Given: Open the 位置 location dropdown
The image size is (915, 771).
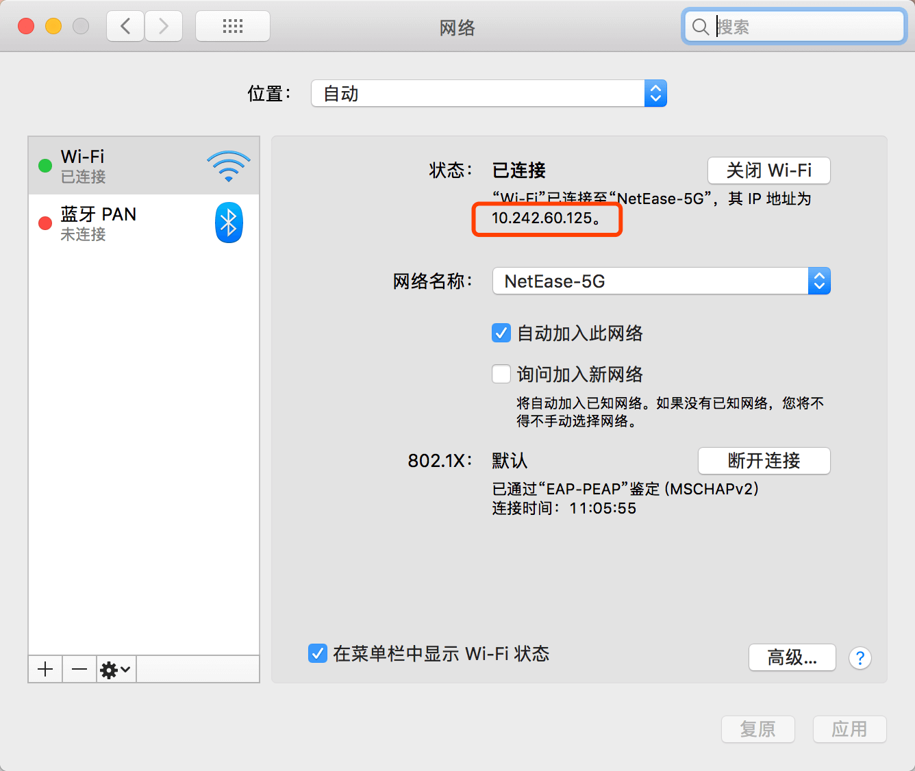Looking at the screenshot, I should coord(488,93).
